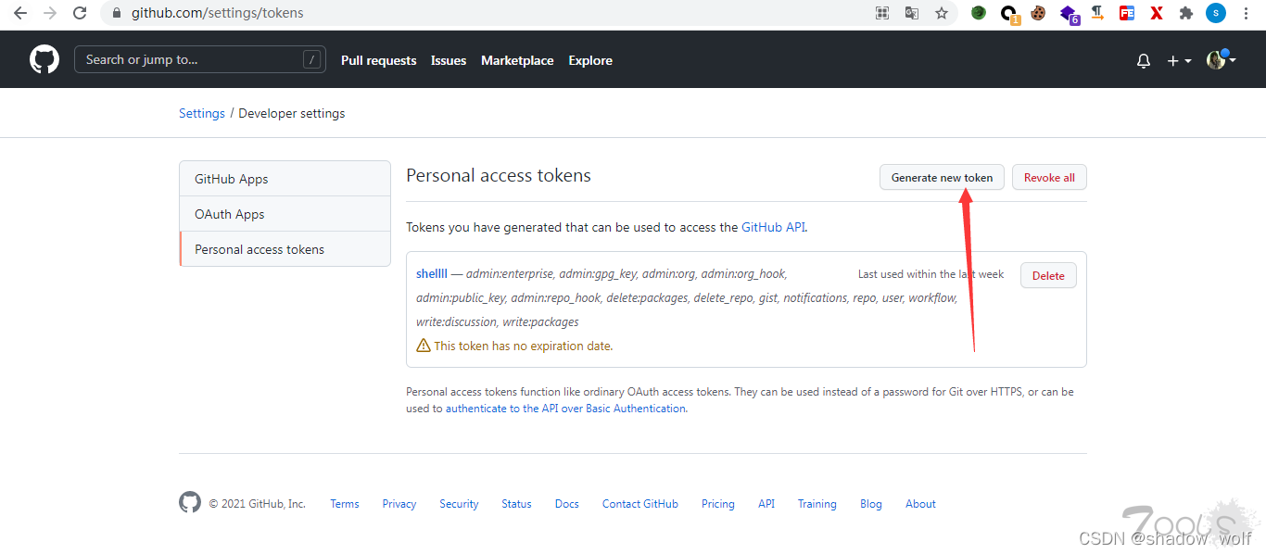Click the footer GitHub logo

click(x=190, y=502)
